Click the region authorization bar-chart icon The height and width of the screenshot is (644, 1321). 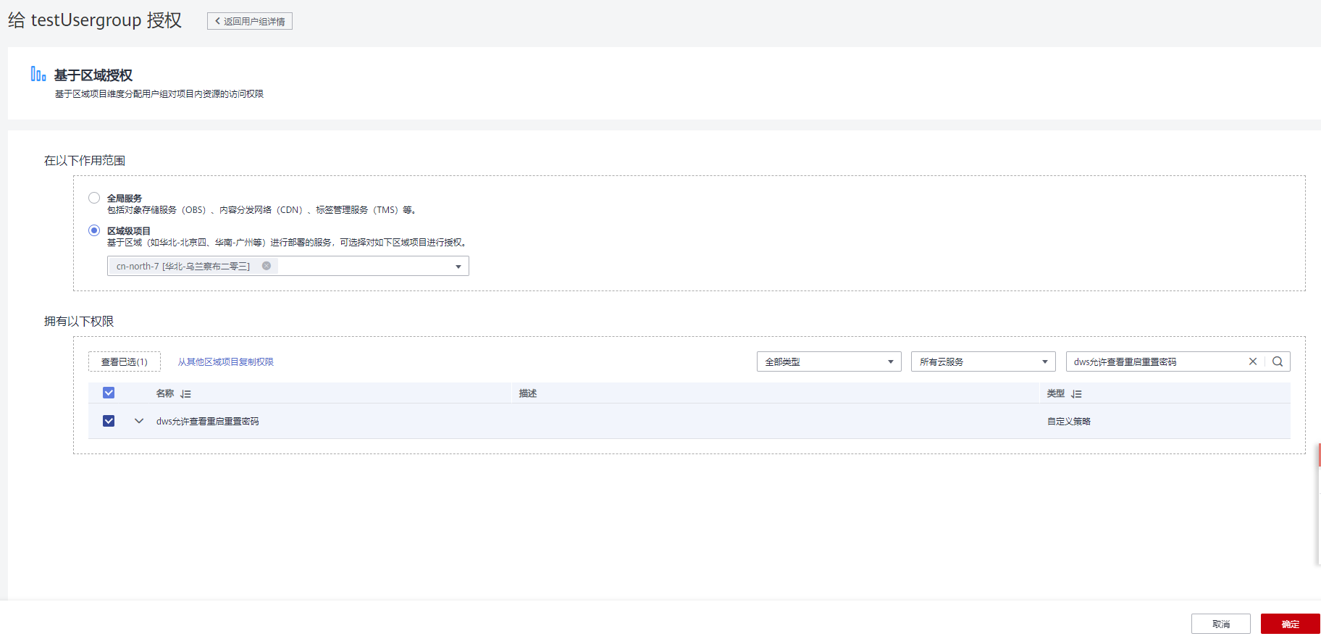tap(38, 74)
